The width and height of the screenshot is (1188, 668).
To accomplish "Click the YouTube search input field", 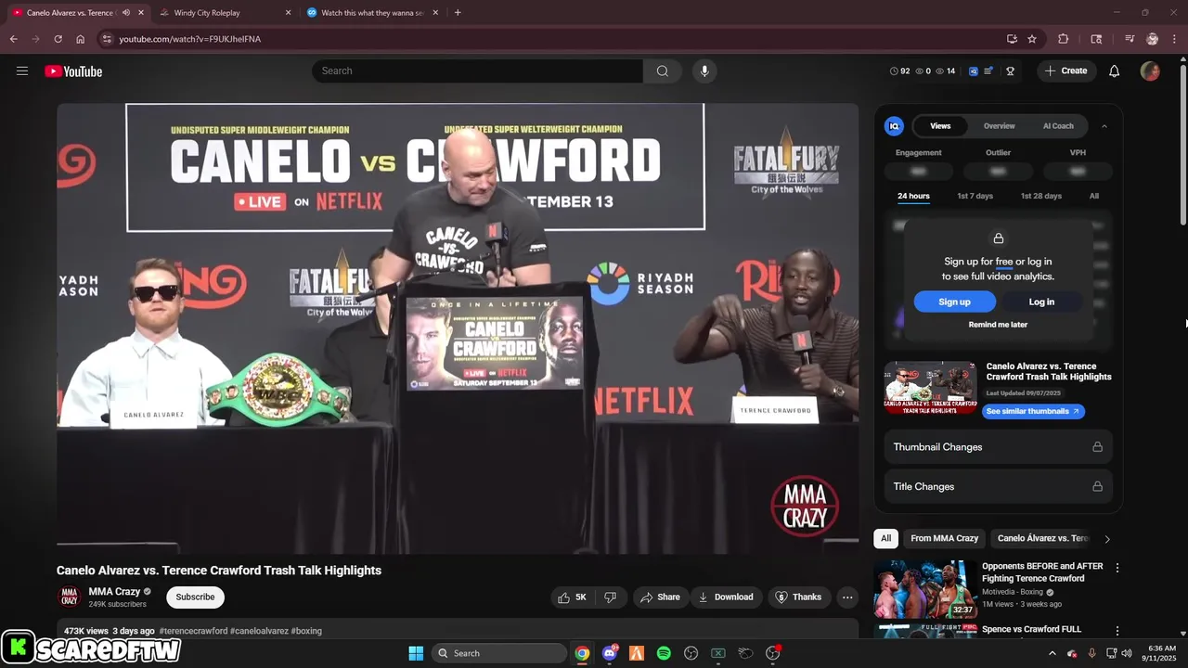I will 477,71.
